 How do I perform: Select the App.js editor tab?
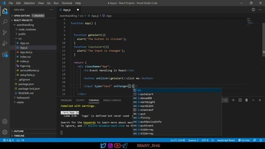click(x=69, y=10)
